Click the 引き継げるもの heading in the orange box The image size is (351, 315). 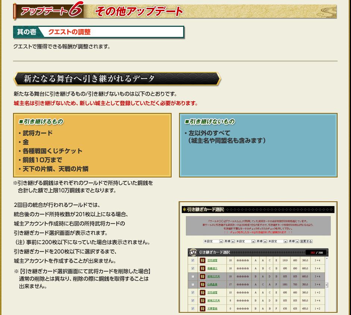pos(41,122)
